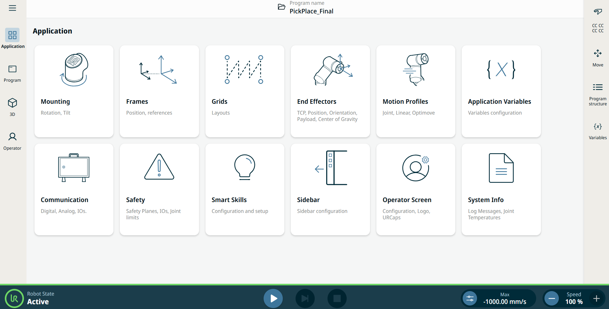Open the Move panel
The width and height of the screenshot is (609, 309).
pos(597,57)
